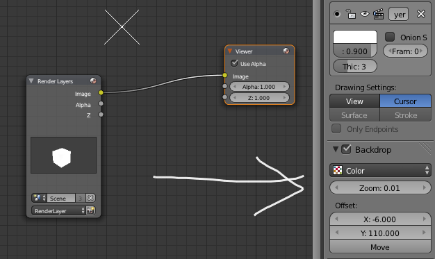The width and height of the screenshot is (435, 259).
Task: Increase Offset X with right arrow
Action: coord(424,219)
